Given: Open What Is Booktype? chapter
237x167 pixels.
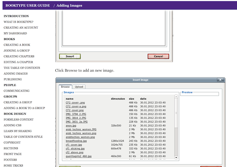Looking at the screenshot, I should [18, 22].
